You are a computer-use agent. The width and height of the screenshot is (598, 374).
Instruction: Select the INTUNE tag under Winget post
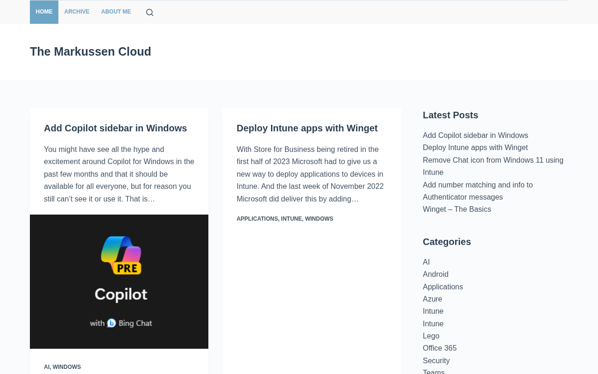point(292,219)
